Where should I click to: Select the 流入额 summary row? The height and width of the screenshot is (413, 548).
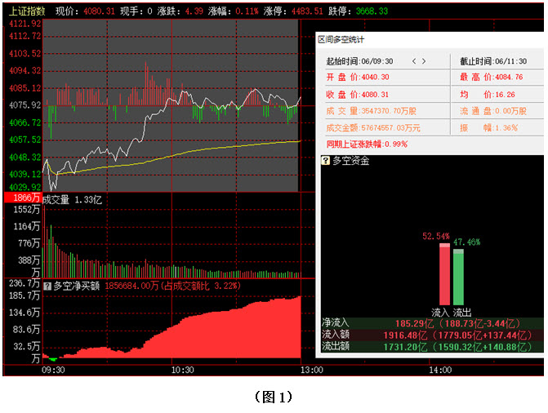click(x=430, y=335)
